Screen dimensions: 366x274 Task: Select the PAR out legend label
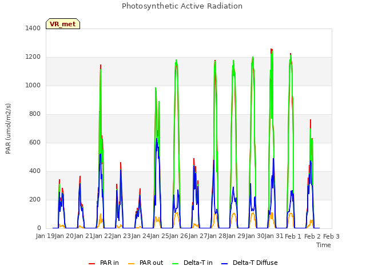151,263
